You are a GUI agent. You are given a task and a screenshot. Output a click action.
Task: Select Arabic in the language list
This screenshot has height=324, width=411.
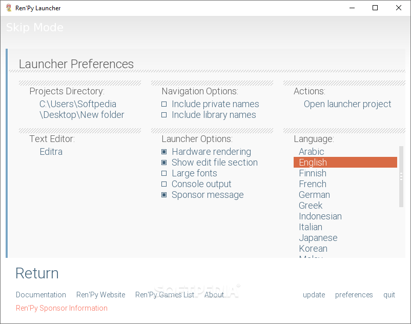(312, 152)
